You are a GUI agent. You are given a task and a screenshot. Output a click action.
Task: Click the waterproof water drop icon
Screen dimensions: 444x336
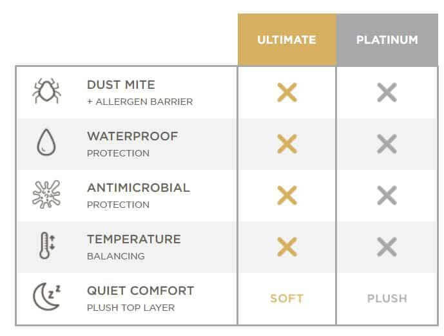tap(46, 144)
